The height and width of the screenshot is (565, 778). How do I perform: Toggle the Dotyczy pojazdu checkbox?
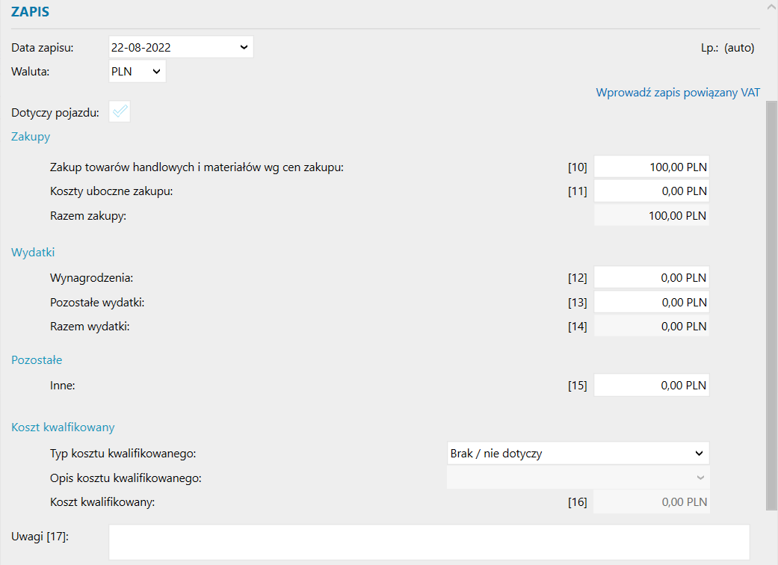pyautogui.click(x=120, y=112)
